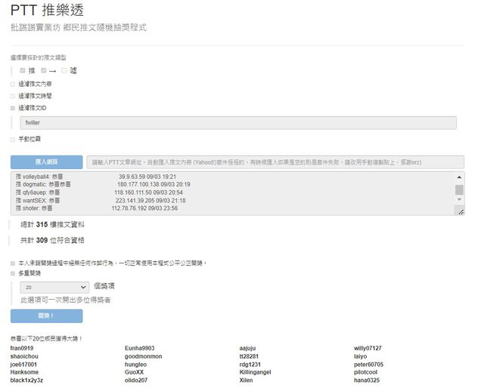484x388 pixels.
Task: Enable the 過濾推文時間 filter checkbox
Action: tap(13, 96)
